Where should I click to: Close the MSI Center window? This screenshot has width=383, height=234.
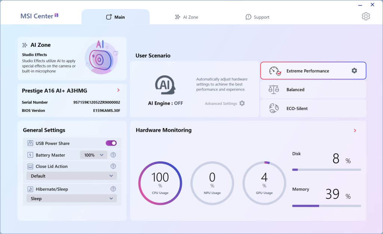pyautogui.click(x=373, y=4)
